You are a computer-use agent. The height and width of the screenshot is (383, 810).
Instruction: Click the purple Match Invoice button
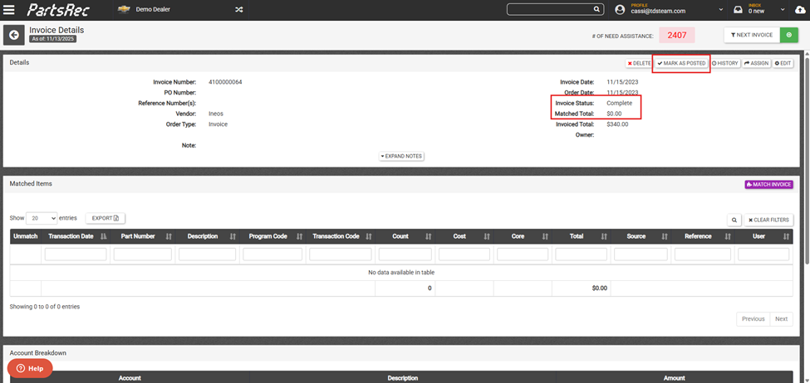pyautogui.click(x=768, y=185)
